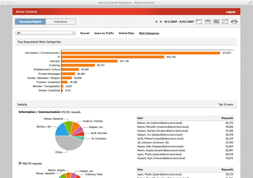Viewport: 253px width, 178px height.
Task: Select the monthly period view icon
Action: [216, 22]
